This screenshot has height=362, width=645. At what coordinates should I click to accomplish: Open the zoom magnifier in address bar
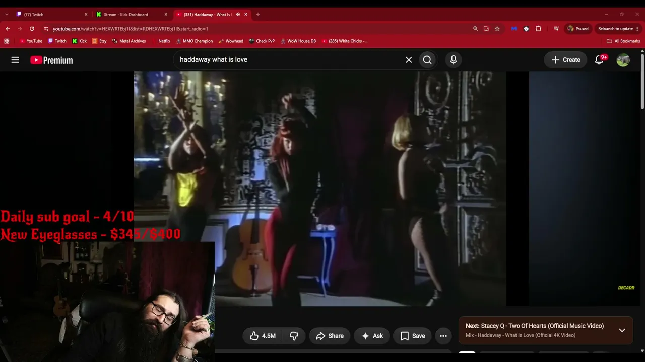coord(475,29)
